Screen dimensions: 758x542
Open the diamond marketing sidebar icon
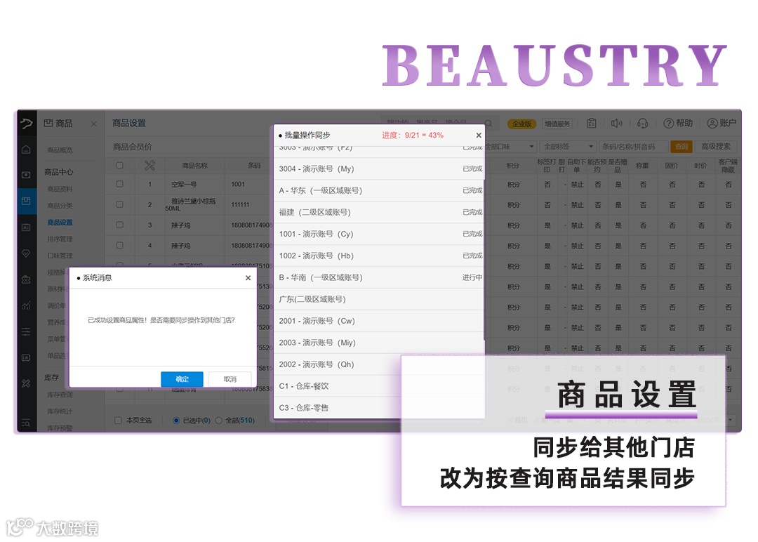(26, 253)
